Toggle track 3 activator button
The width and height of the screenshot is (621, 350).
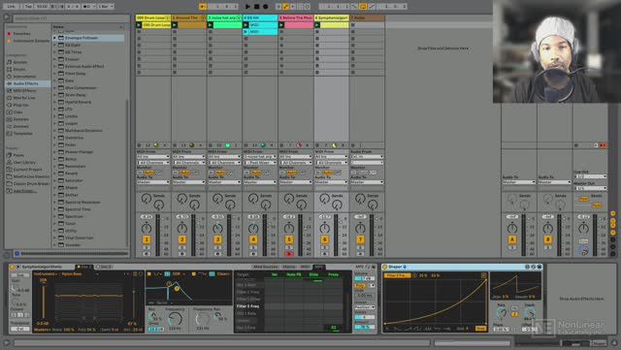point(217,239)
